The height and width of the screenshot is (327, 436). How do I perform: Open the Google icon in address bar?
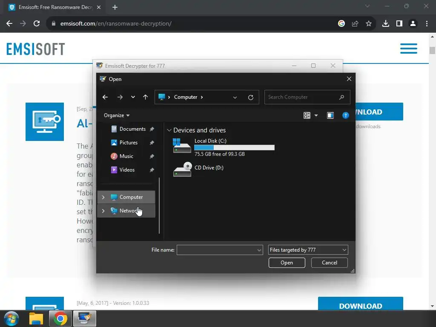(341, 24)
